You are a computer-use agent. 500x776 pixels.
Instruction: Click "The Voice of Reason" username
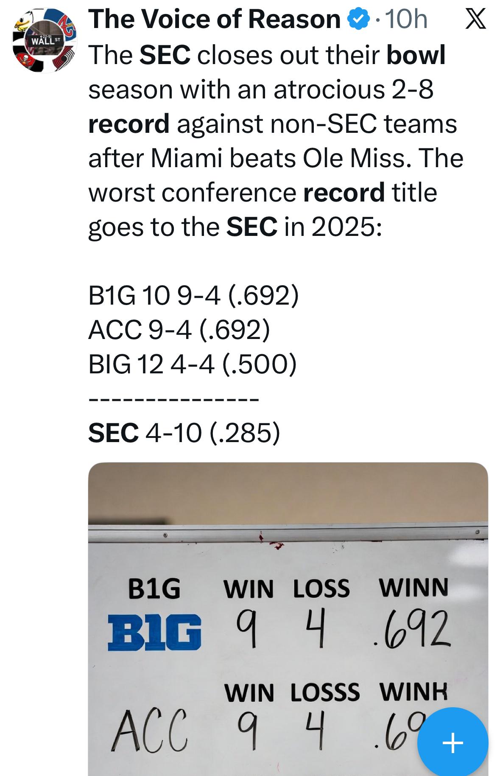214,20
